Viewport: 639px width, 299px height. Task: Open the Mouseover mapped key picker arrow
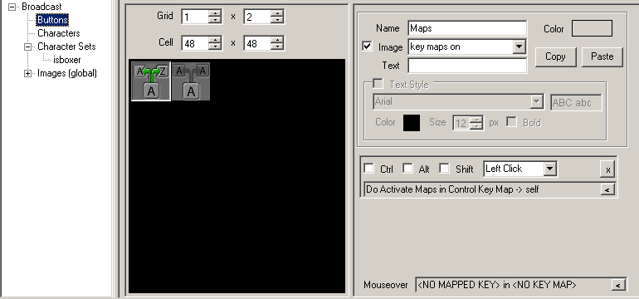point(618,285)
